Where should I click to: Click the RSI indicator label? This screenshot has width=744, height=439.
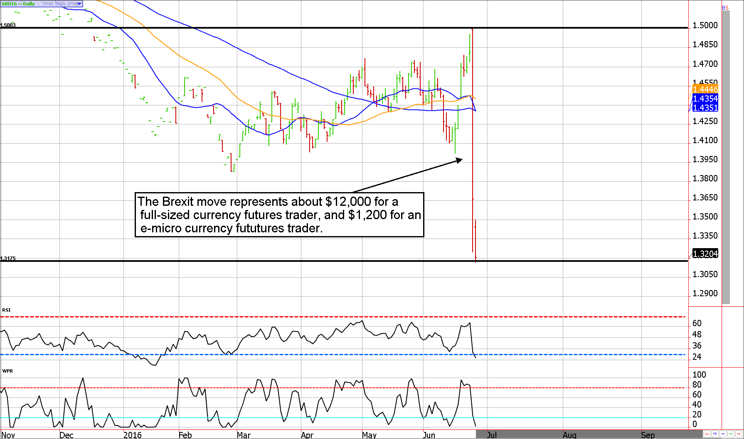(x=6, y=310)
